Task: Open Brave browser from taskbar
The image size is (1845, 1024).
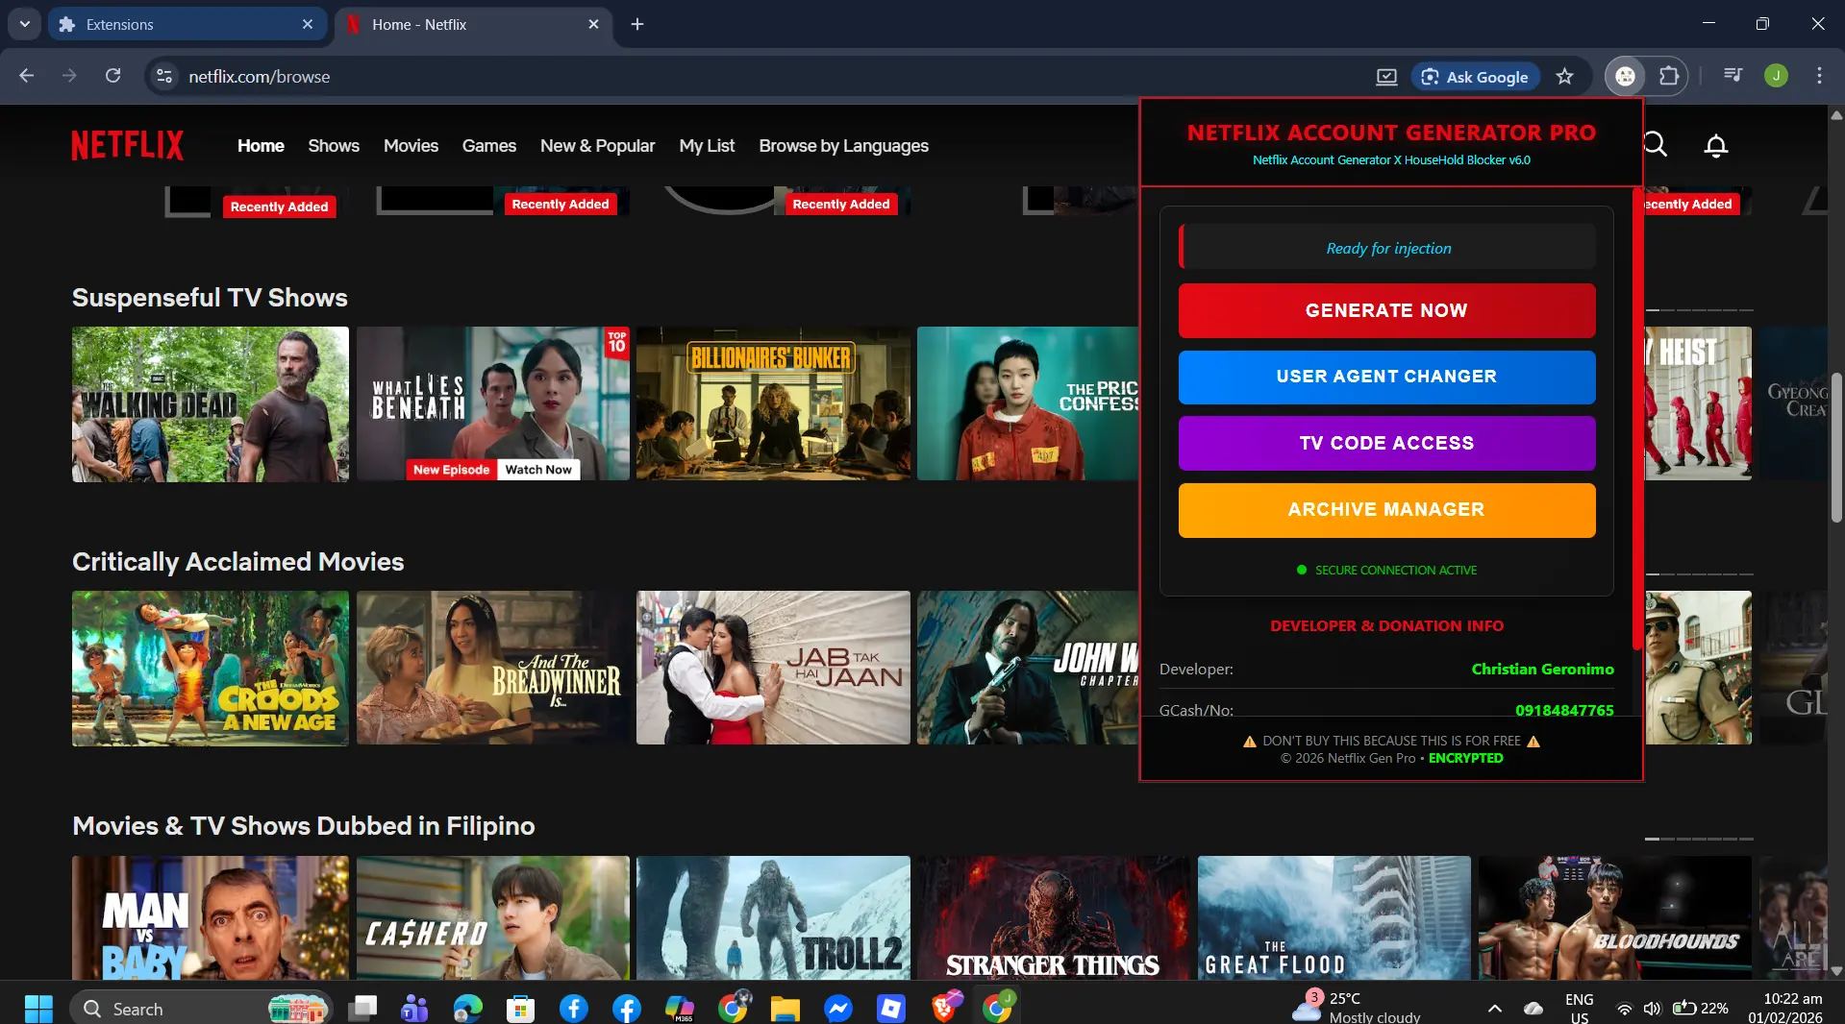Action: coord(945,1008)
